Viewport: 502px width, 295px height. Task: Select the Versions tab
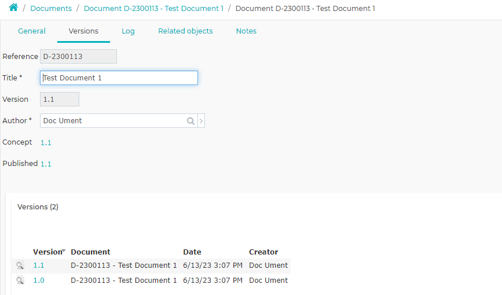[x=83, y=31]
